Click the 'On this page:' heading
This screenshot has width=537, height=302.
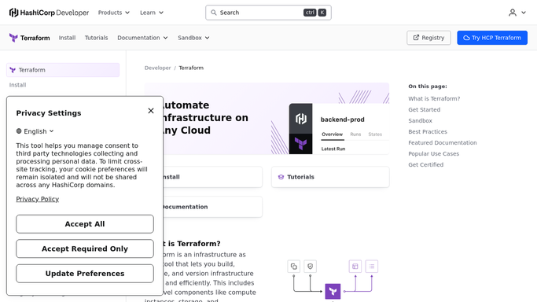428,87
